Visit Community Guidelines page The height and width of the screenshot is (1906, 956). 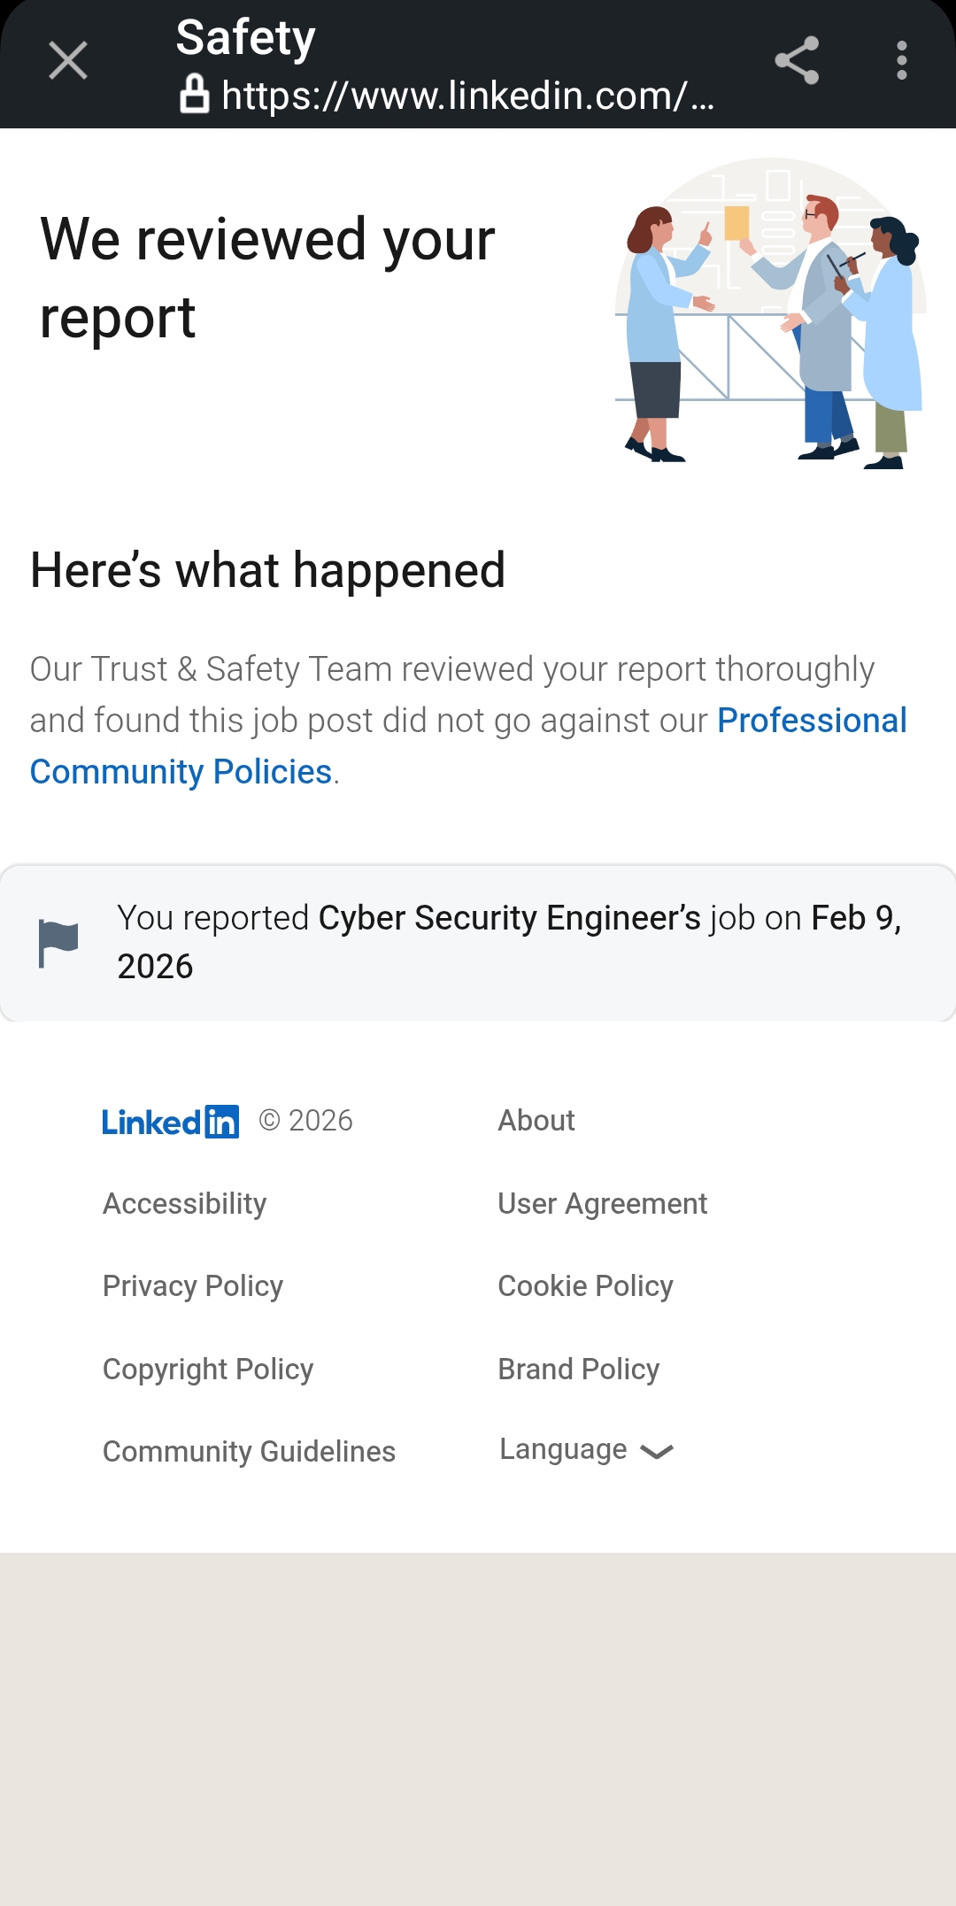coord(249,1452)
